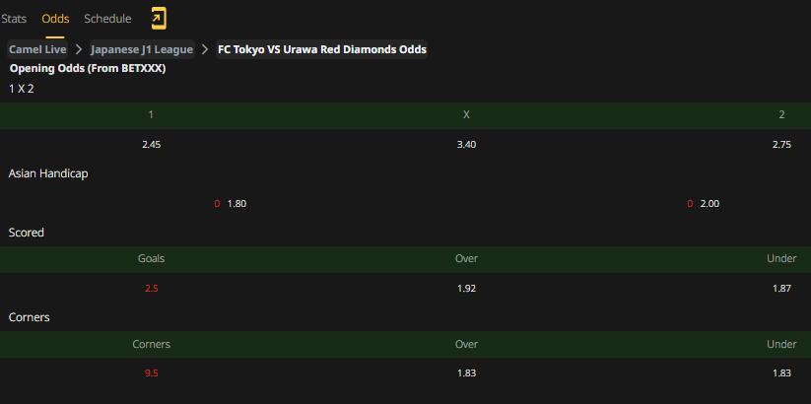This screenshot has width=811, height=404.
Task: Switch to the Schedule tab
Action: tap(107, 19)
